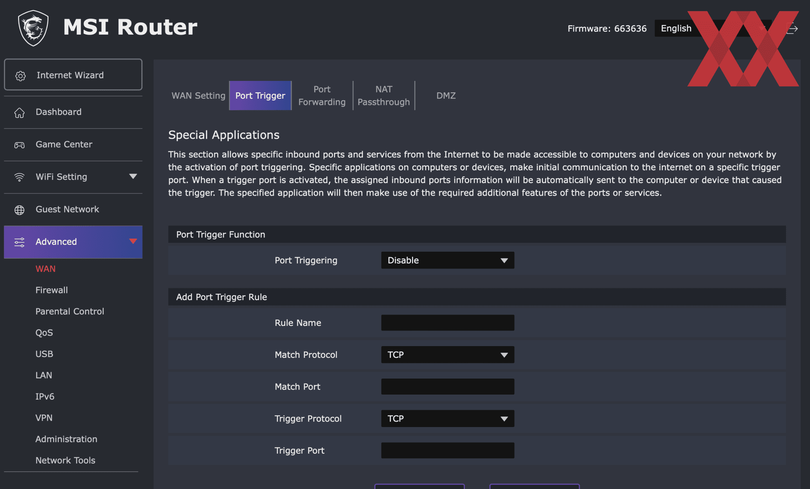The height and width of the screenshot is (489, 810).
Task: Go to Dashboard in sidebar
Action: [73, 112]
